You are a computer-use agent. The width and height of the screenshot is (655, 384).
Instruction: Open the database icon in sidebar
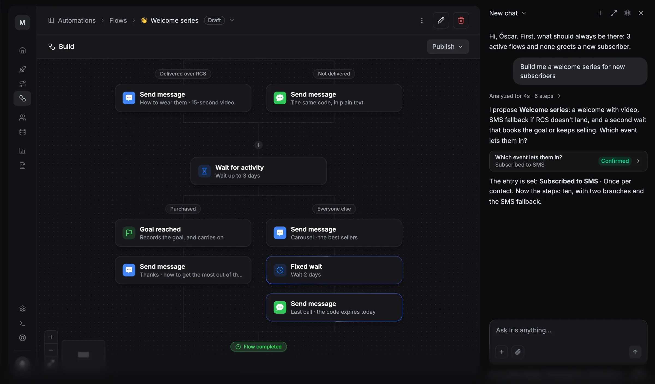point(22,132)
